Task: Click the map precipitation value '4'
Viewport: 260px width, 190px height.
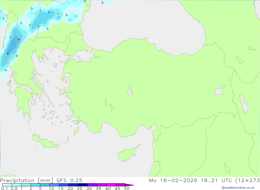Action: pyautogui.click(x=19, y=39)
